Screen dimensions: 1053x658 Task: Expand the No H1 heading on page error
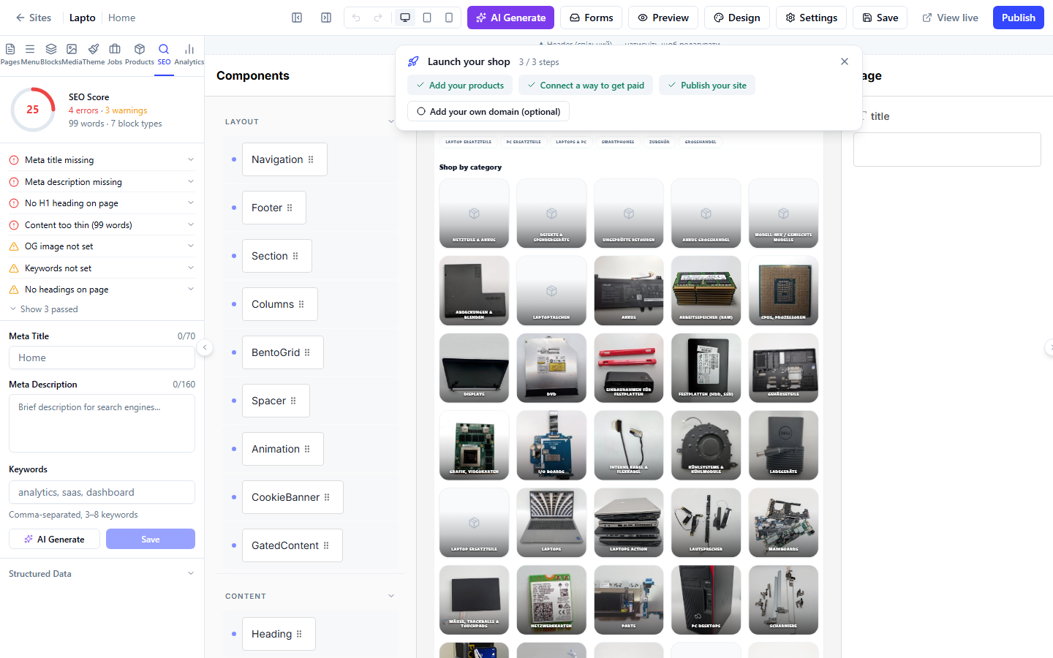(102, 203)
